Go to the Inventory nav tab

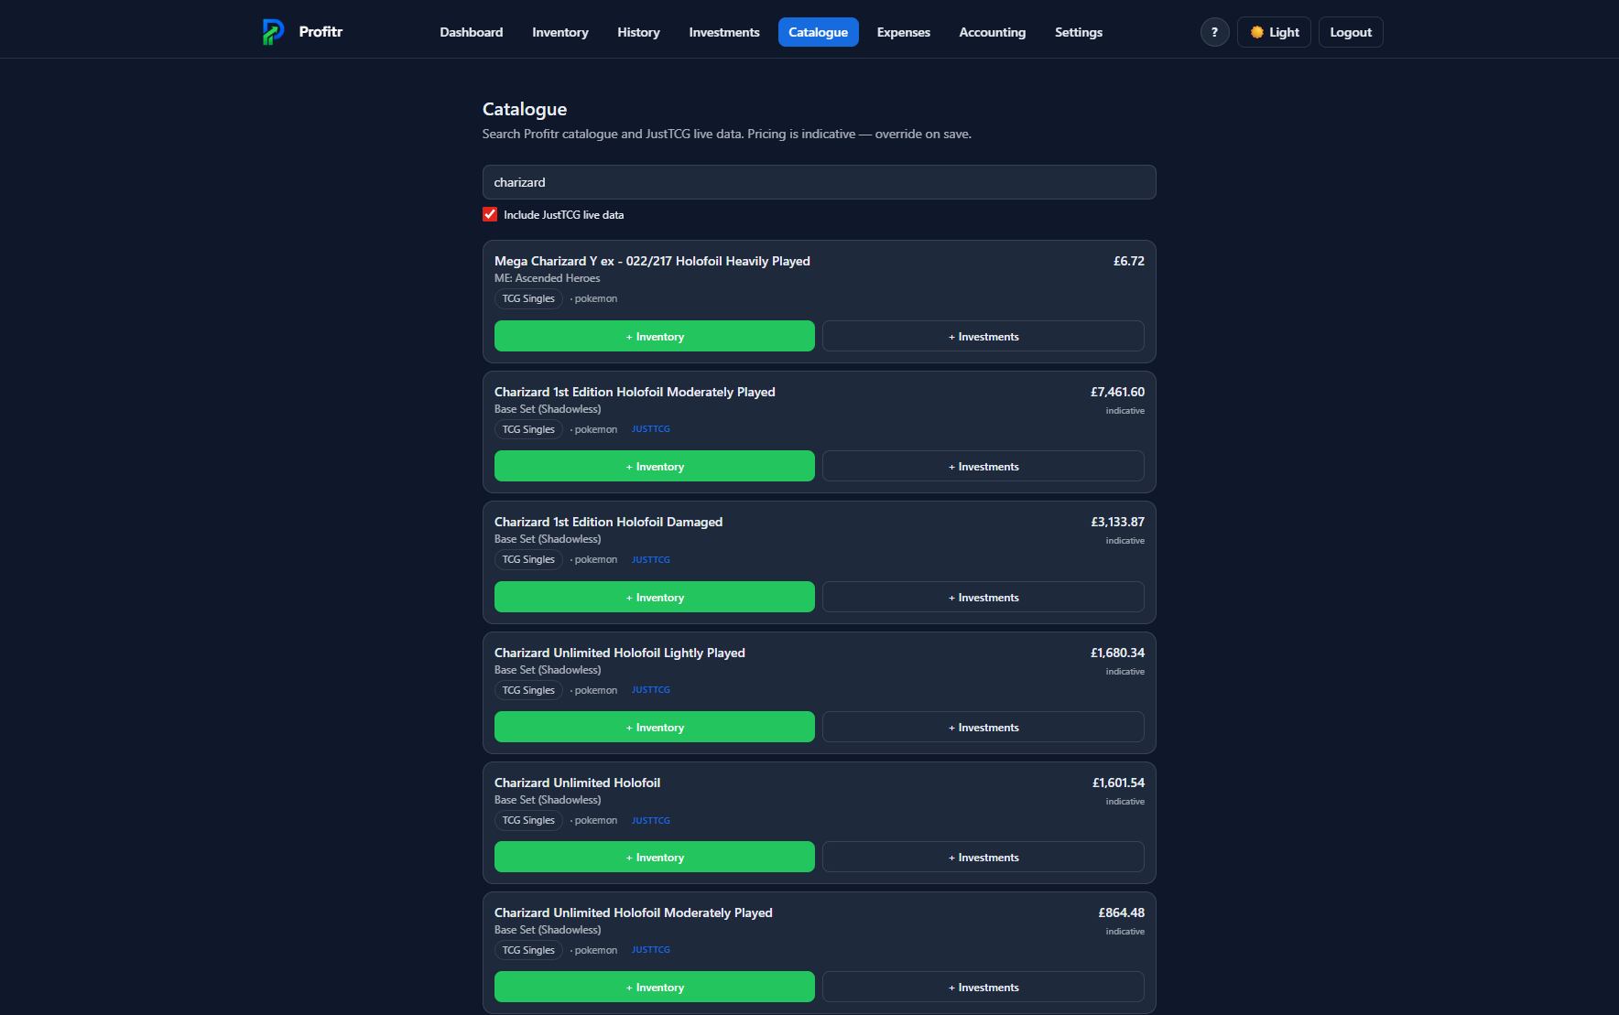(x=560, y=32)
